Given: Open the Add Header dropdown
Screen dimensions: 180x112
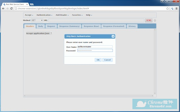Looking at the screenshot, I should click(x=62, y=15).
